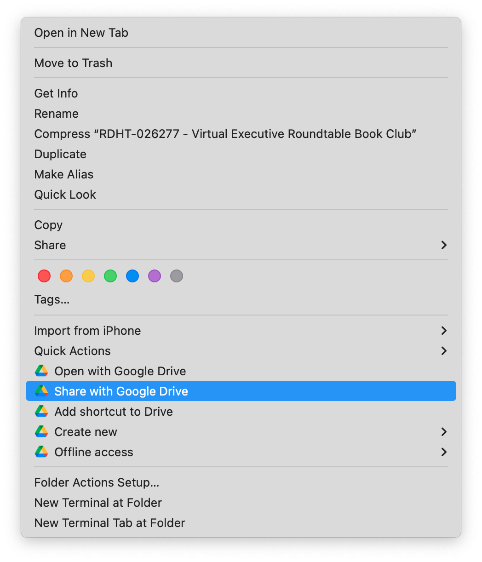Click the Drive icon beside Create new
The image size is (482, 562).
[41, 432]
